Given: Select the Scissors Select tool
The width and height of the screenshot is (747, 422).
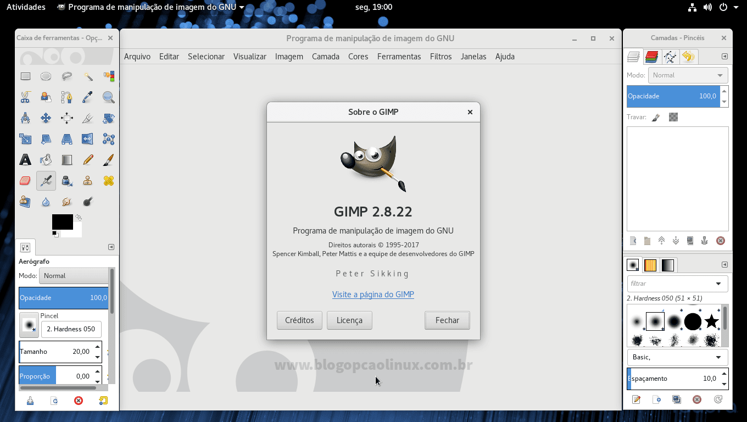Looking at the screenshot, I should (x=25, y=97).
